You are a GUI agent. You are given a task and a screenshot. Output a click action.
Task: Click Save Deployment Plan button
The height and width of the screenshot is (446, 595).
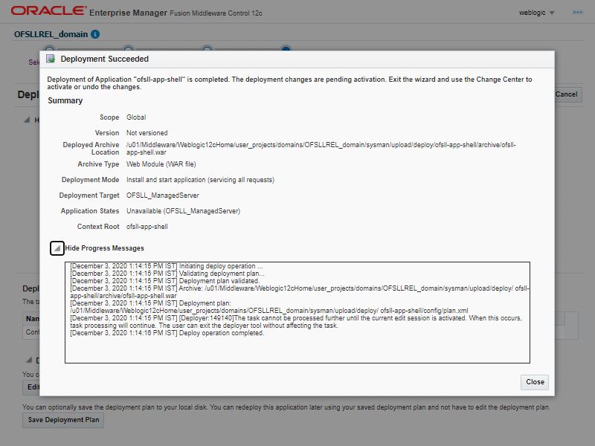63,420
